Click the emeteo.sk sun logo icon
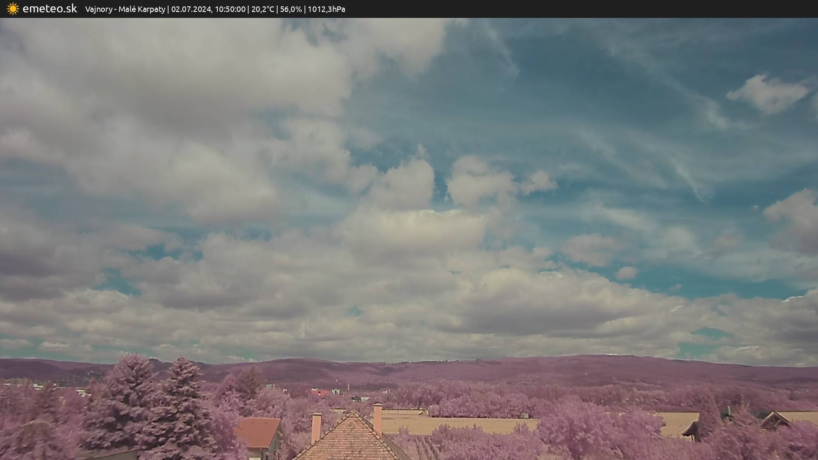The image size is (818, 460). (x=13, y=9)
